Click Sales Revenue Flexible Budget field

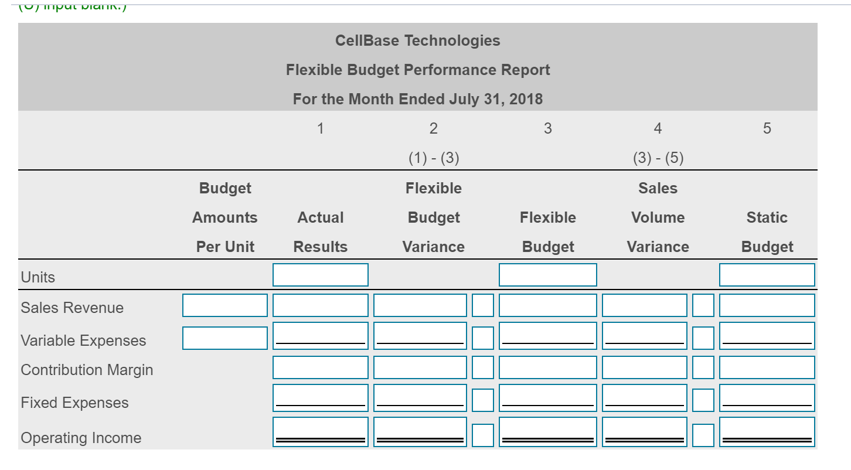tap(547, 305)
